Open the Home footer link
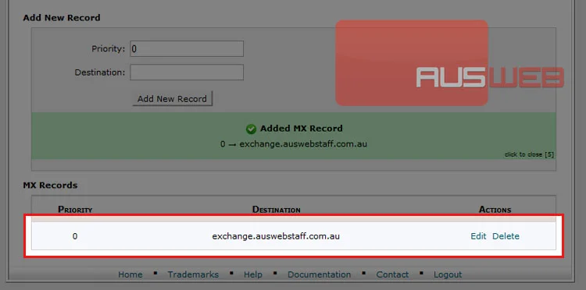This screenshot has height=290, width=586. click(130, 274)
